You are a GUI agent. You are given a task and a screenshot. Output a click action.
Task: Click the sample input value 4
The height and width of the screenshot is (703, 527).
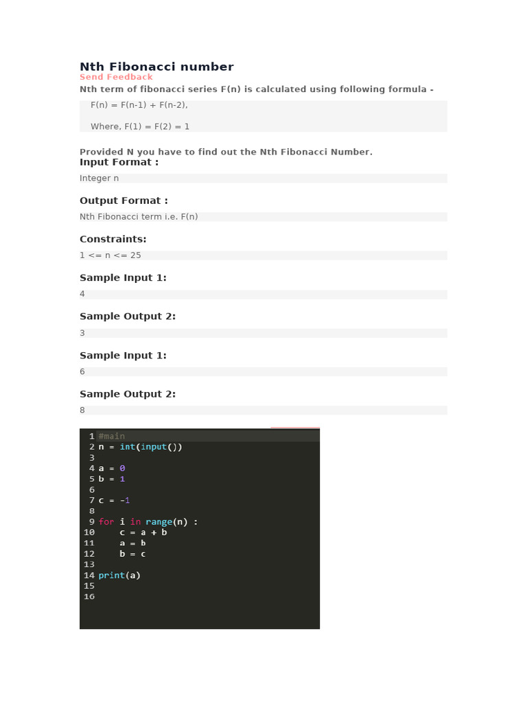82,294
